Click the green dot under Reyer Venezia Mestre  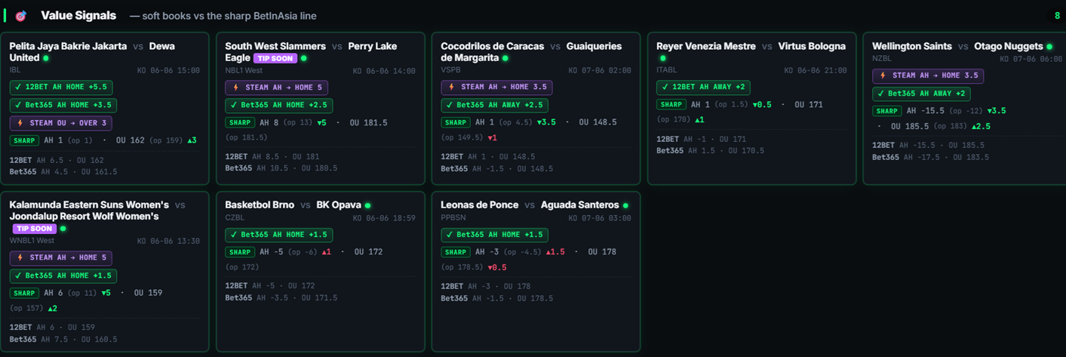[663, 58]
